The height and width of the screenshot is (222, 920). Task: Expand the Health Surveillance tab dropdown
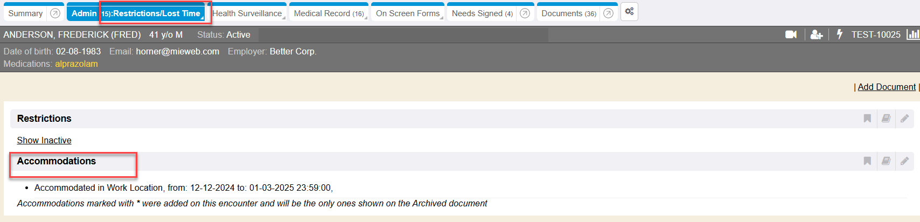coord(283,18)
